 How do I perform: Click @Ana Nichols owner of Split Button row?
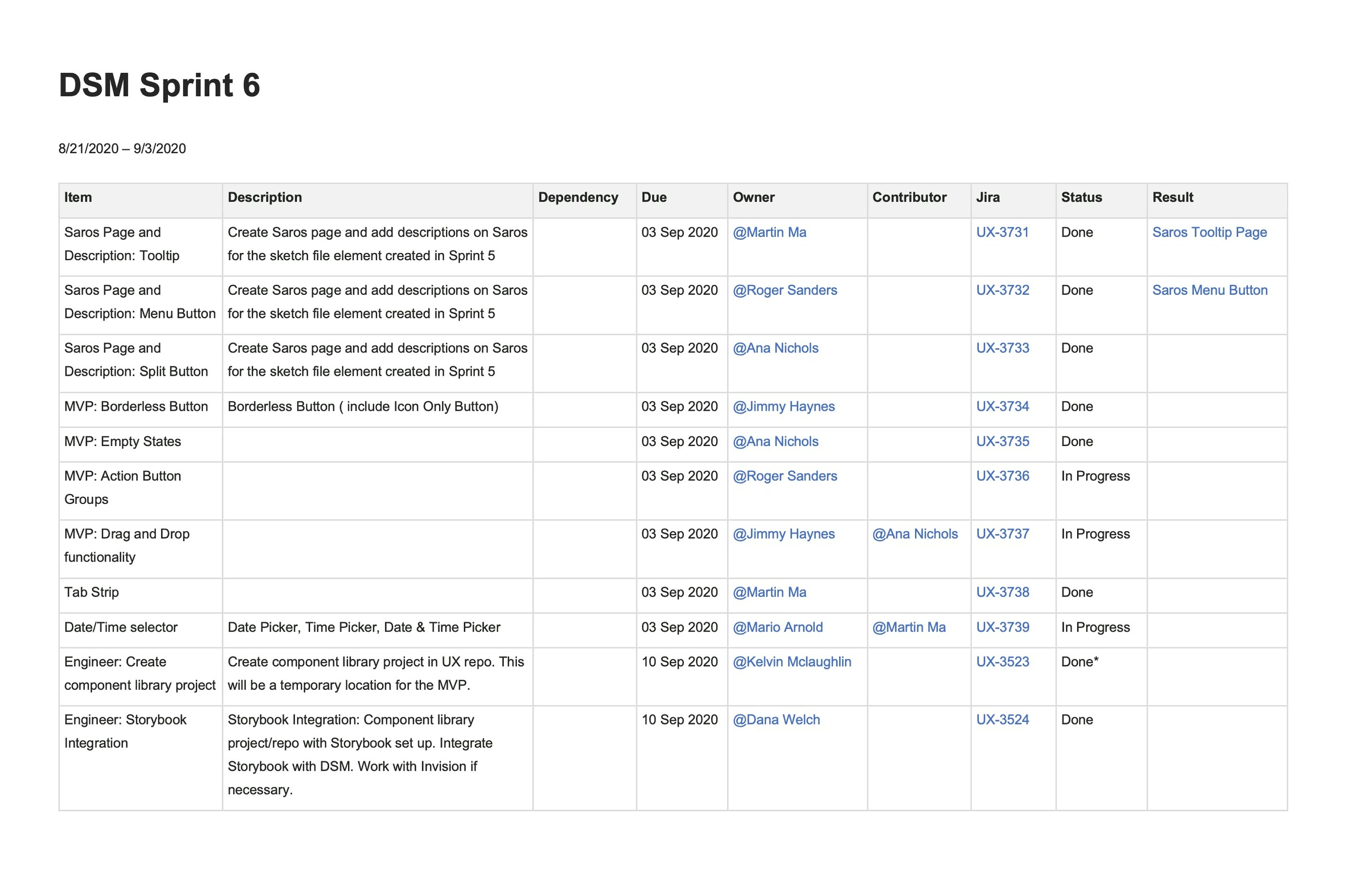[775, 348]
